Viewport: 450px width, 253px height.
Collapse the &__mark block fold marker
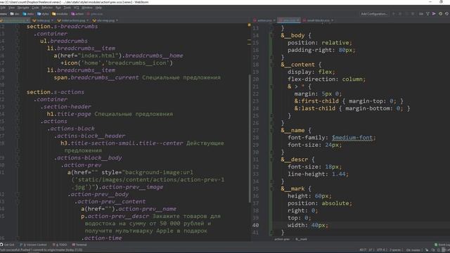tap(271, 189)
